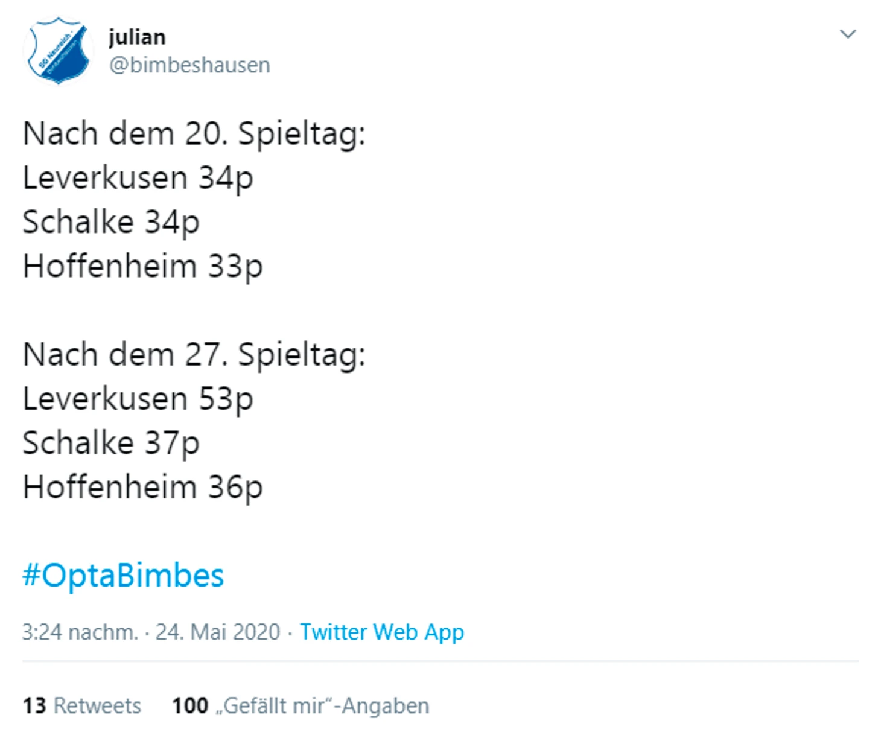
Task: Click the blue club crest profile avatar
Action: pos(58,51)
